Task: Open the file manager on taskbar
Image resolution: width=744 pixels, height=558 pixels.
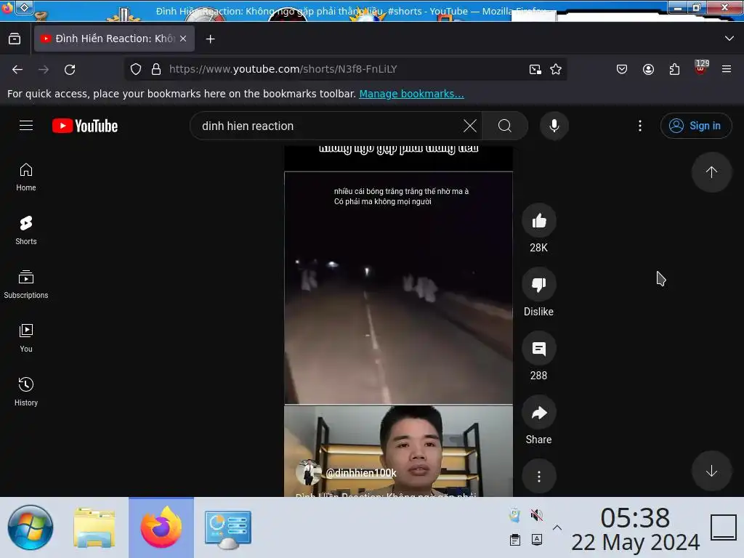Action: click(94, 527)
